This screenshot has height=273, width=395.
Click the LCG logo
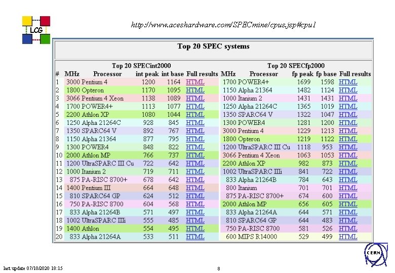coord(36,30)
